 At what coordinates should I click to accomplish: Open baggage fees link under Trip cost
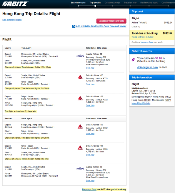point(147,42)
